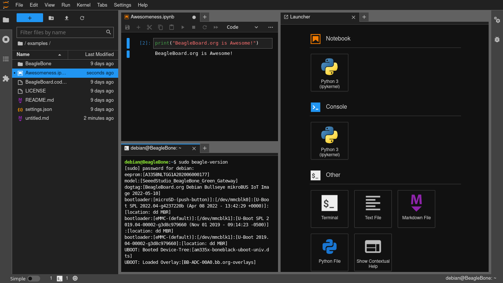503x283 pixels.
Task: Add new tab beside Launcher tab
Action: [x=364, y=17]
